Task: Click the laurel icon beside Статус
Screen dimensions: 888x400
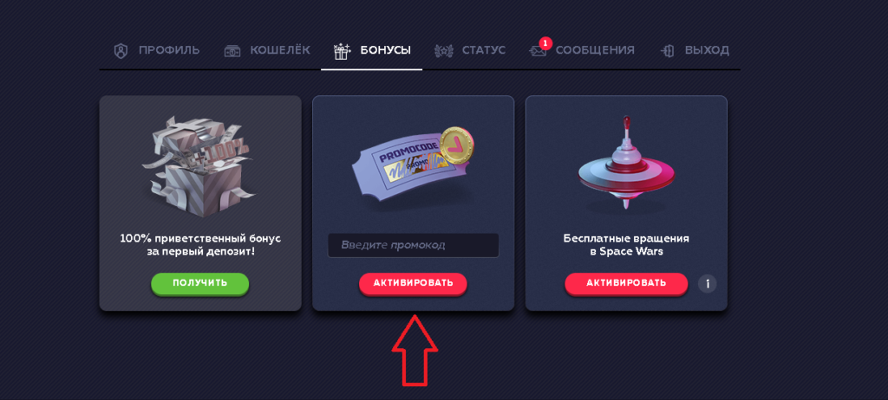Action: coord(443,51)
